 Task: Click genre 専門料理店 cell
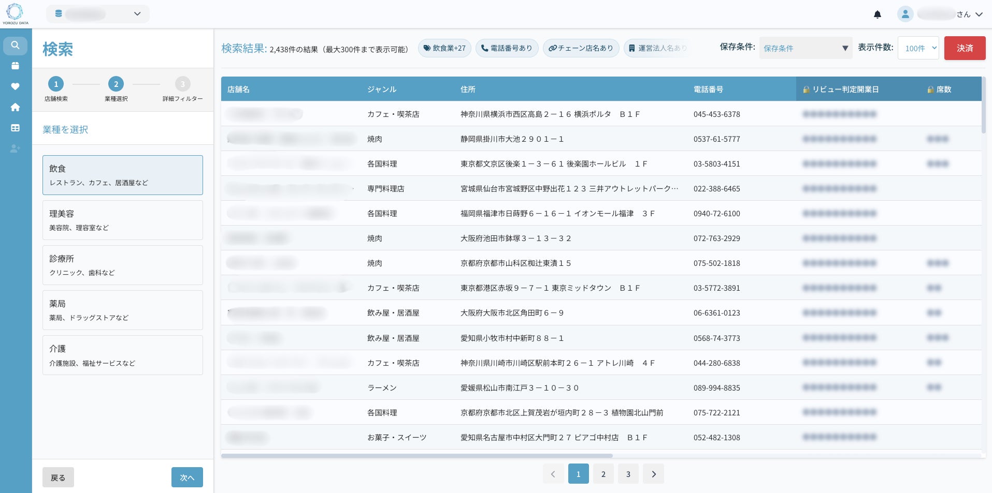tap(386, 189)
